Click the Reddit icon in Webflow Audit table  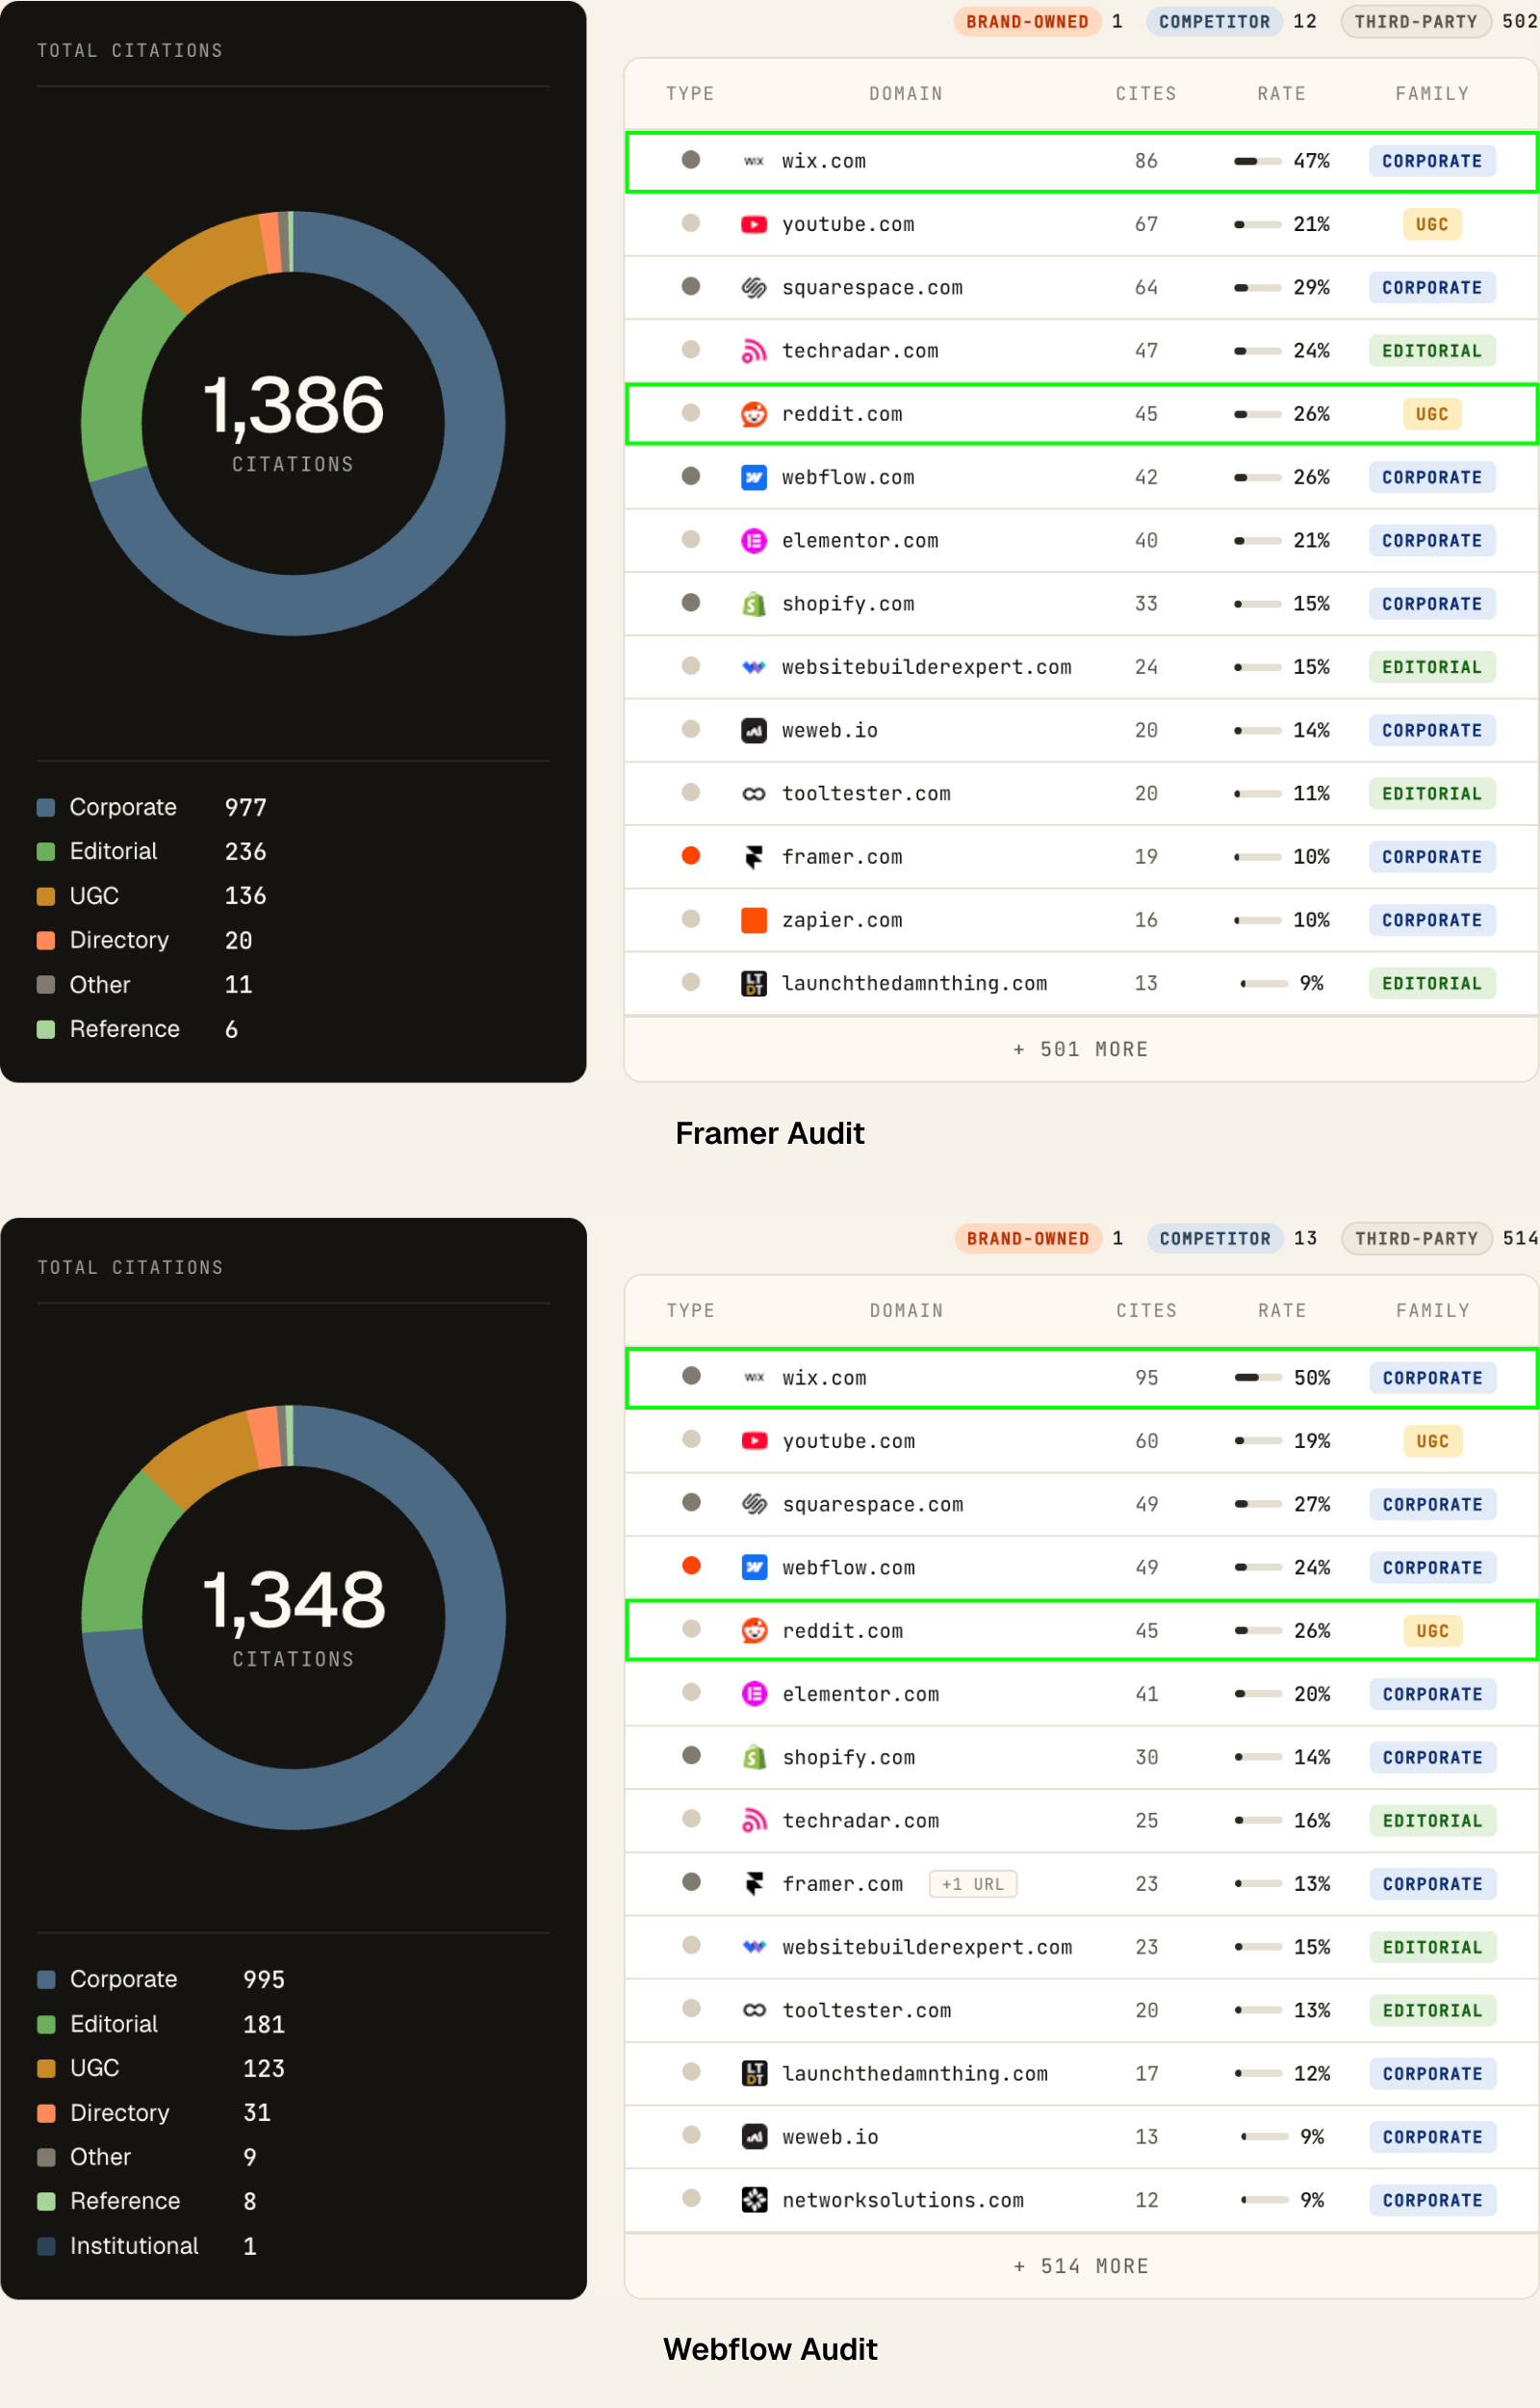tap(755, 1631)
